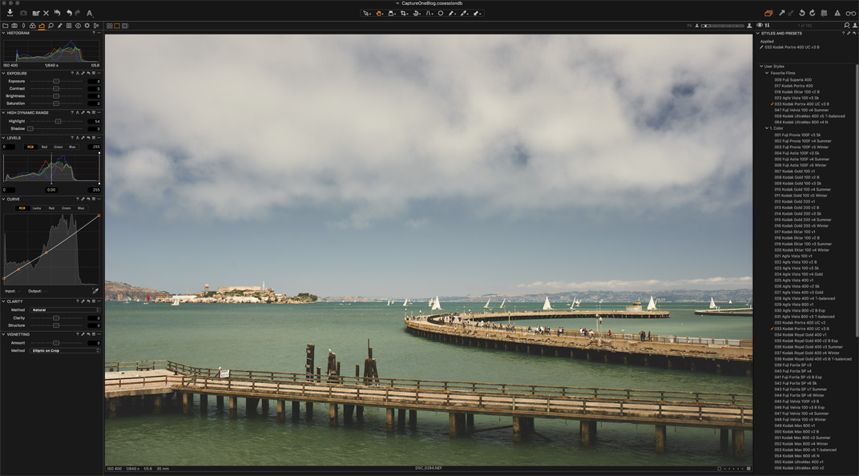Open the Metadata info tool tab
Image resolution: width=859 pixels, height=476 pixels.
pyautogui.click(x=78, y=26)
